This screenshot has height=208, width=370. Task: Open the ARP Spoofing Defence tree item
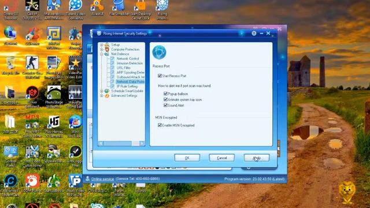131,72
